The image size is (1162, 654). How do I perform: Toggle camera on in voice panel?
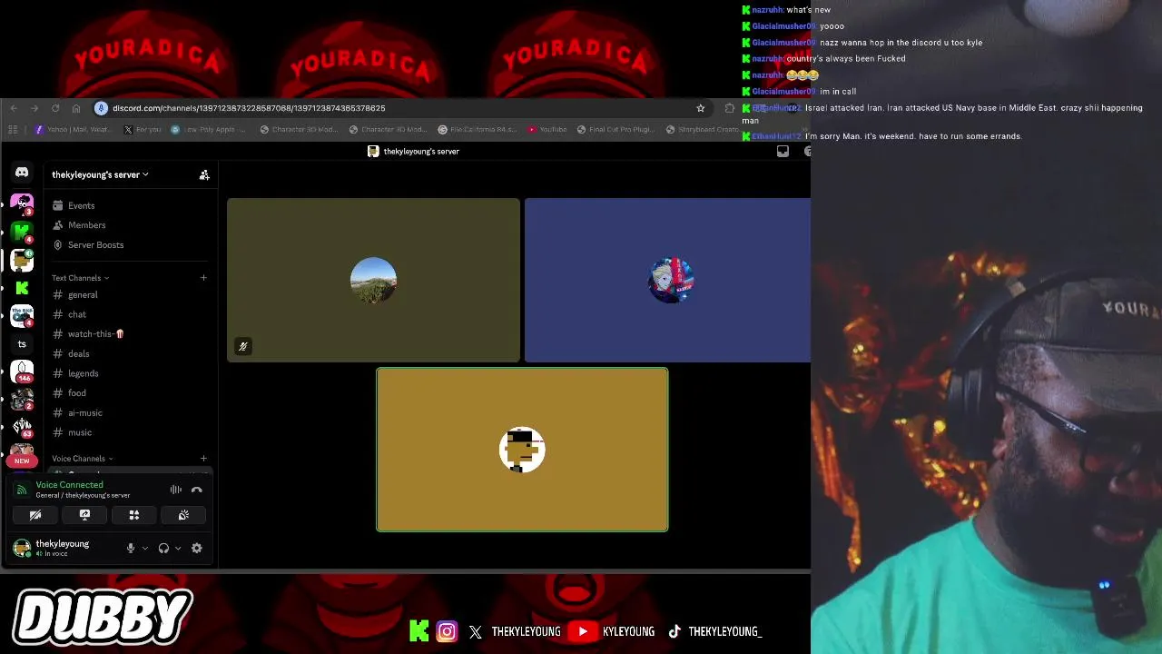[35, 515]
